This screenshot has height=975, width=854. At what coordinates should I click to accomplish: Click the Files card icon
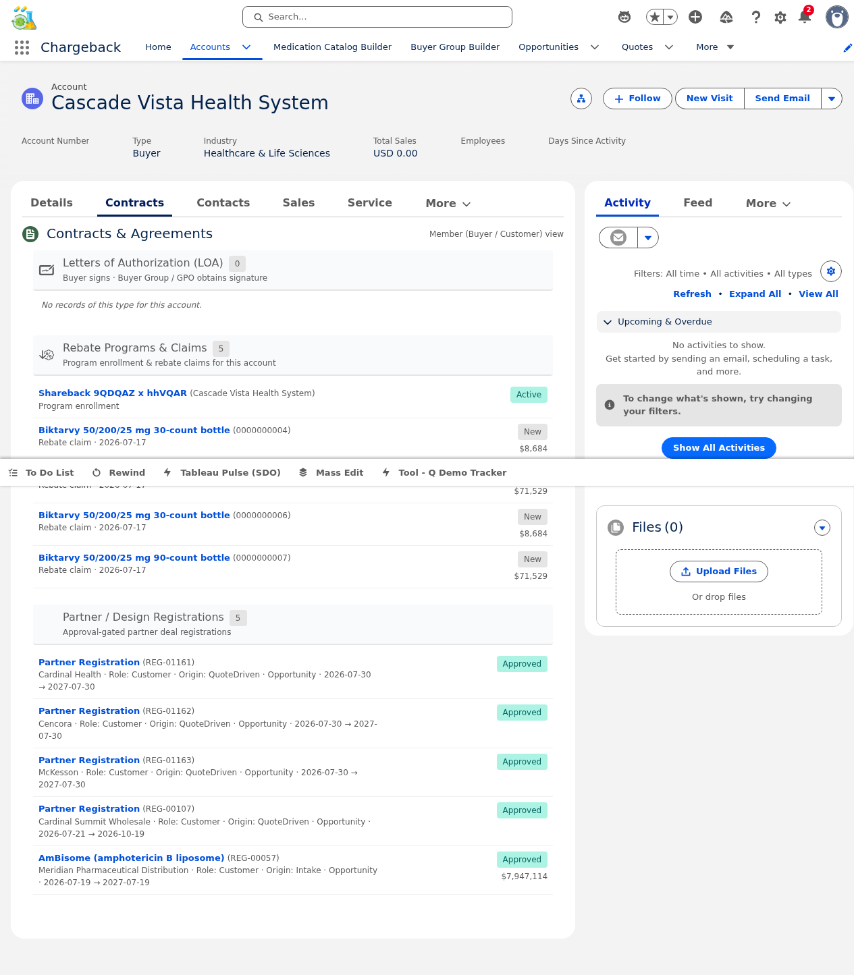click(616, 528)
